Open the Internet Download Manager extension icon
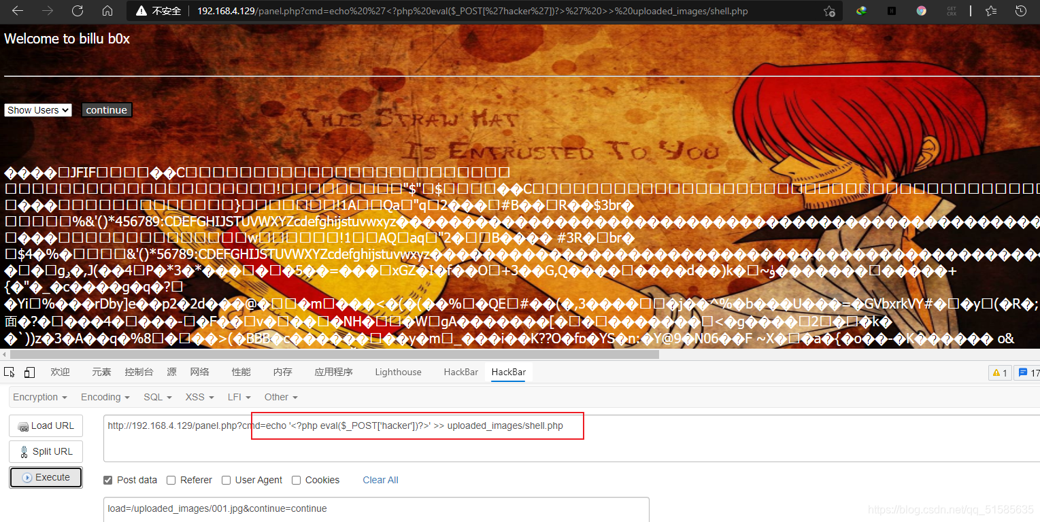 click(862, 11)
